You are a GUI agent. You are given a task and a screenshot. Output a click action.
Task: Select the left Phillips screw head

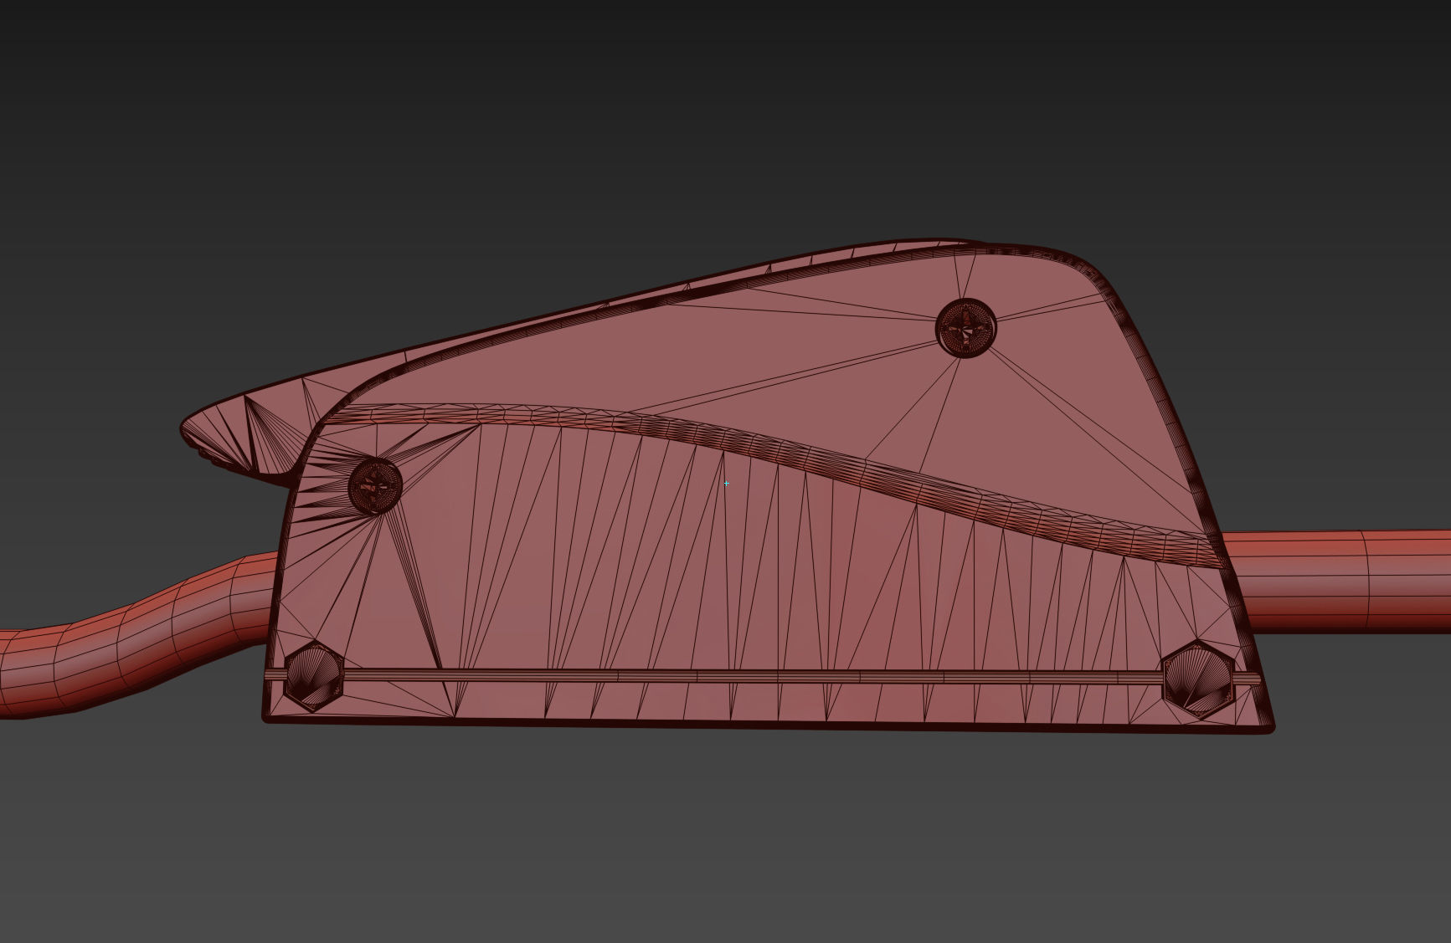pos(375,484)
